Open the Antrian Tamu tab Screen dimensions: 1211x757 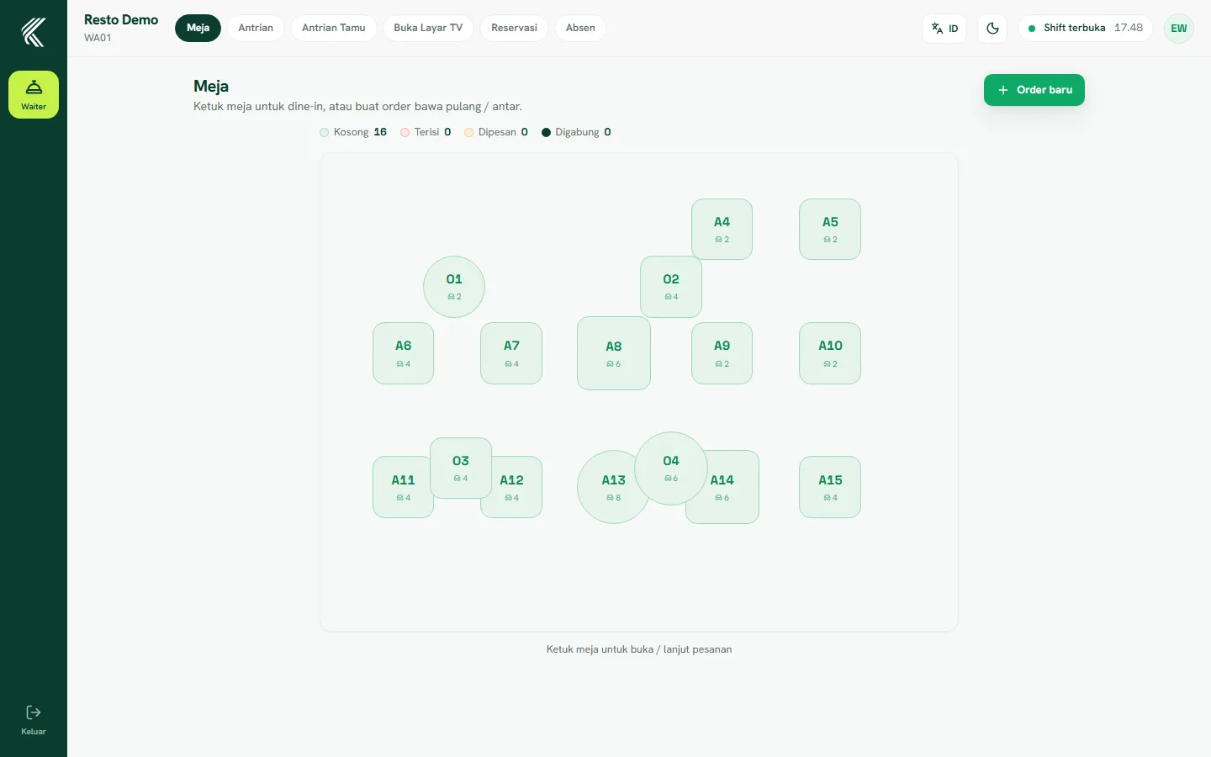click(334, 28)
